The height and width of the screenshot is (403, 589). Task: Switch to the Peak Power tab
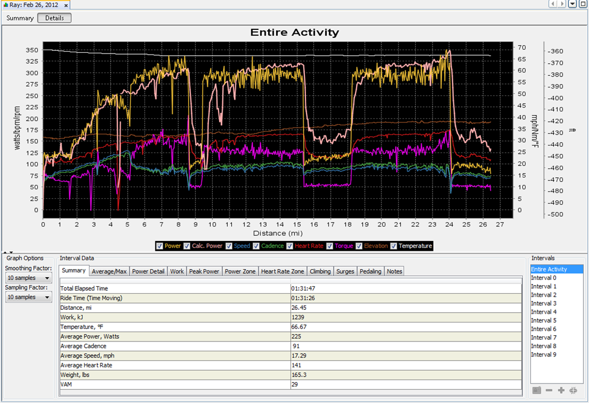[204, 271]
